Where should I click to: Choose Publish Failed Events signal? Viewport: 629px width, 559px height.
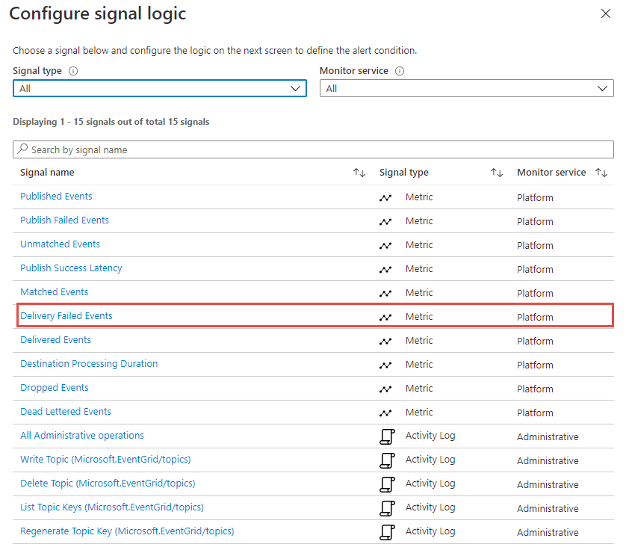point(64,220)
